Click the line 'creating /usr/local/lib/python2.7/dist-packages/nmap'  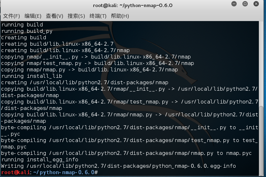tap(85, 82)
